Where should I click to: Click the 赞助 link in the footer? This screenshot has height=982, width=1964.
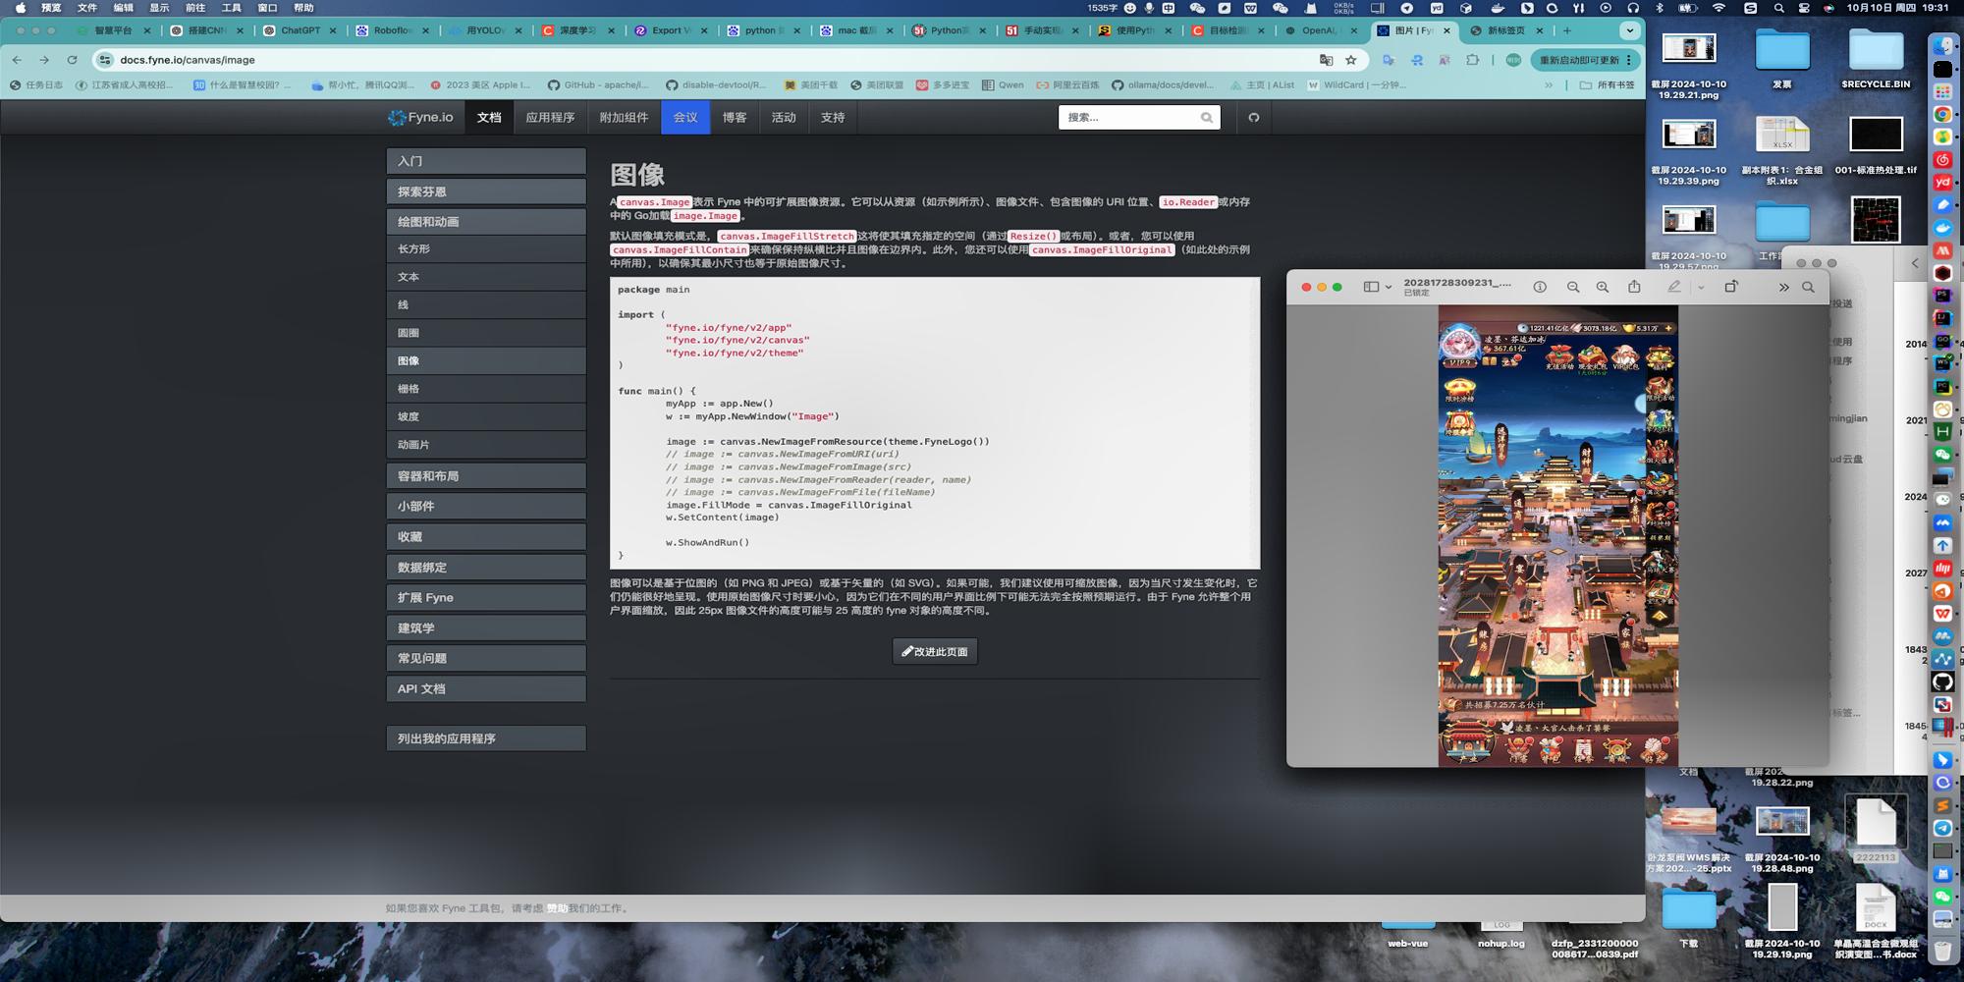click(557, 908)
